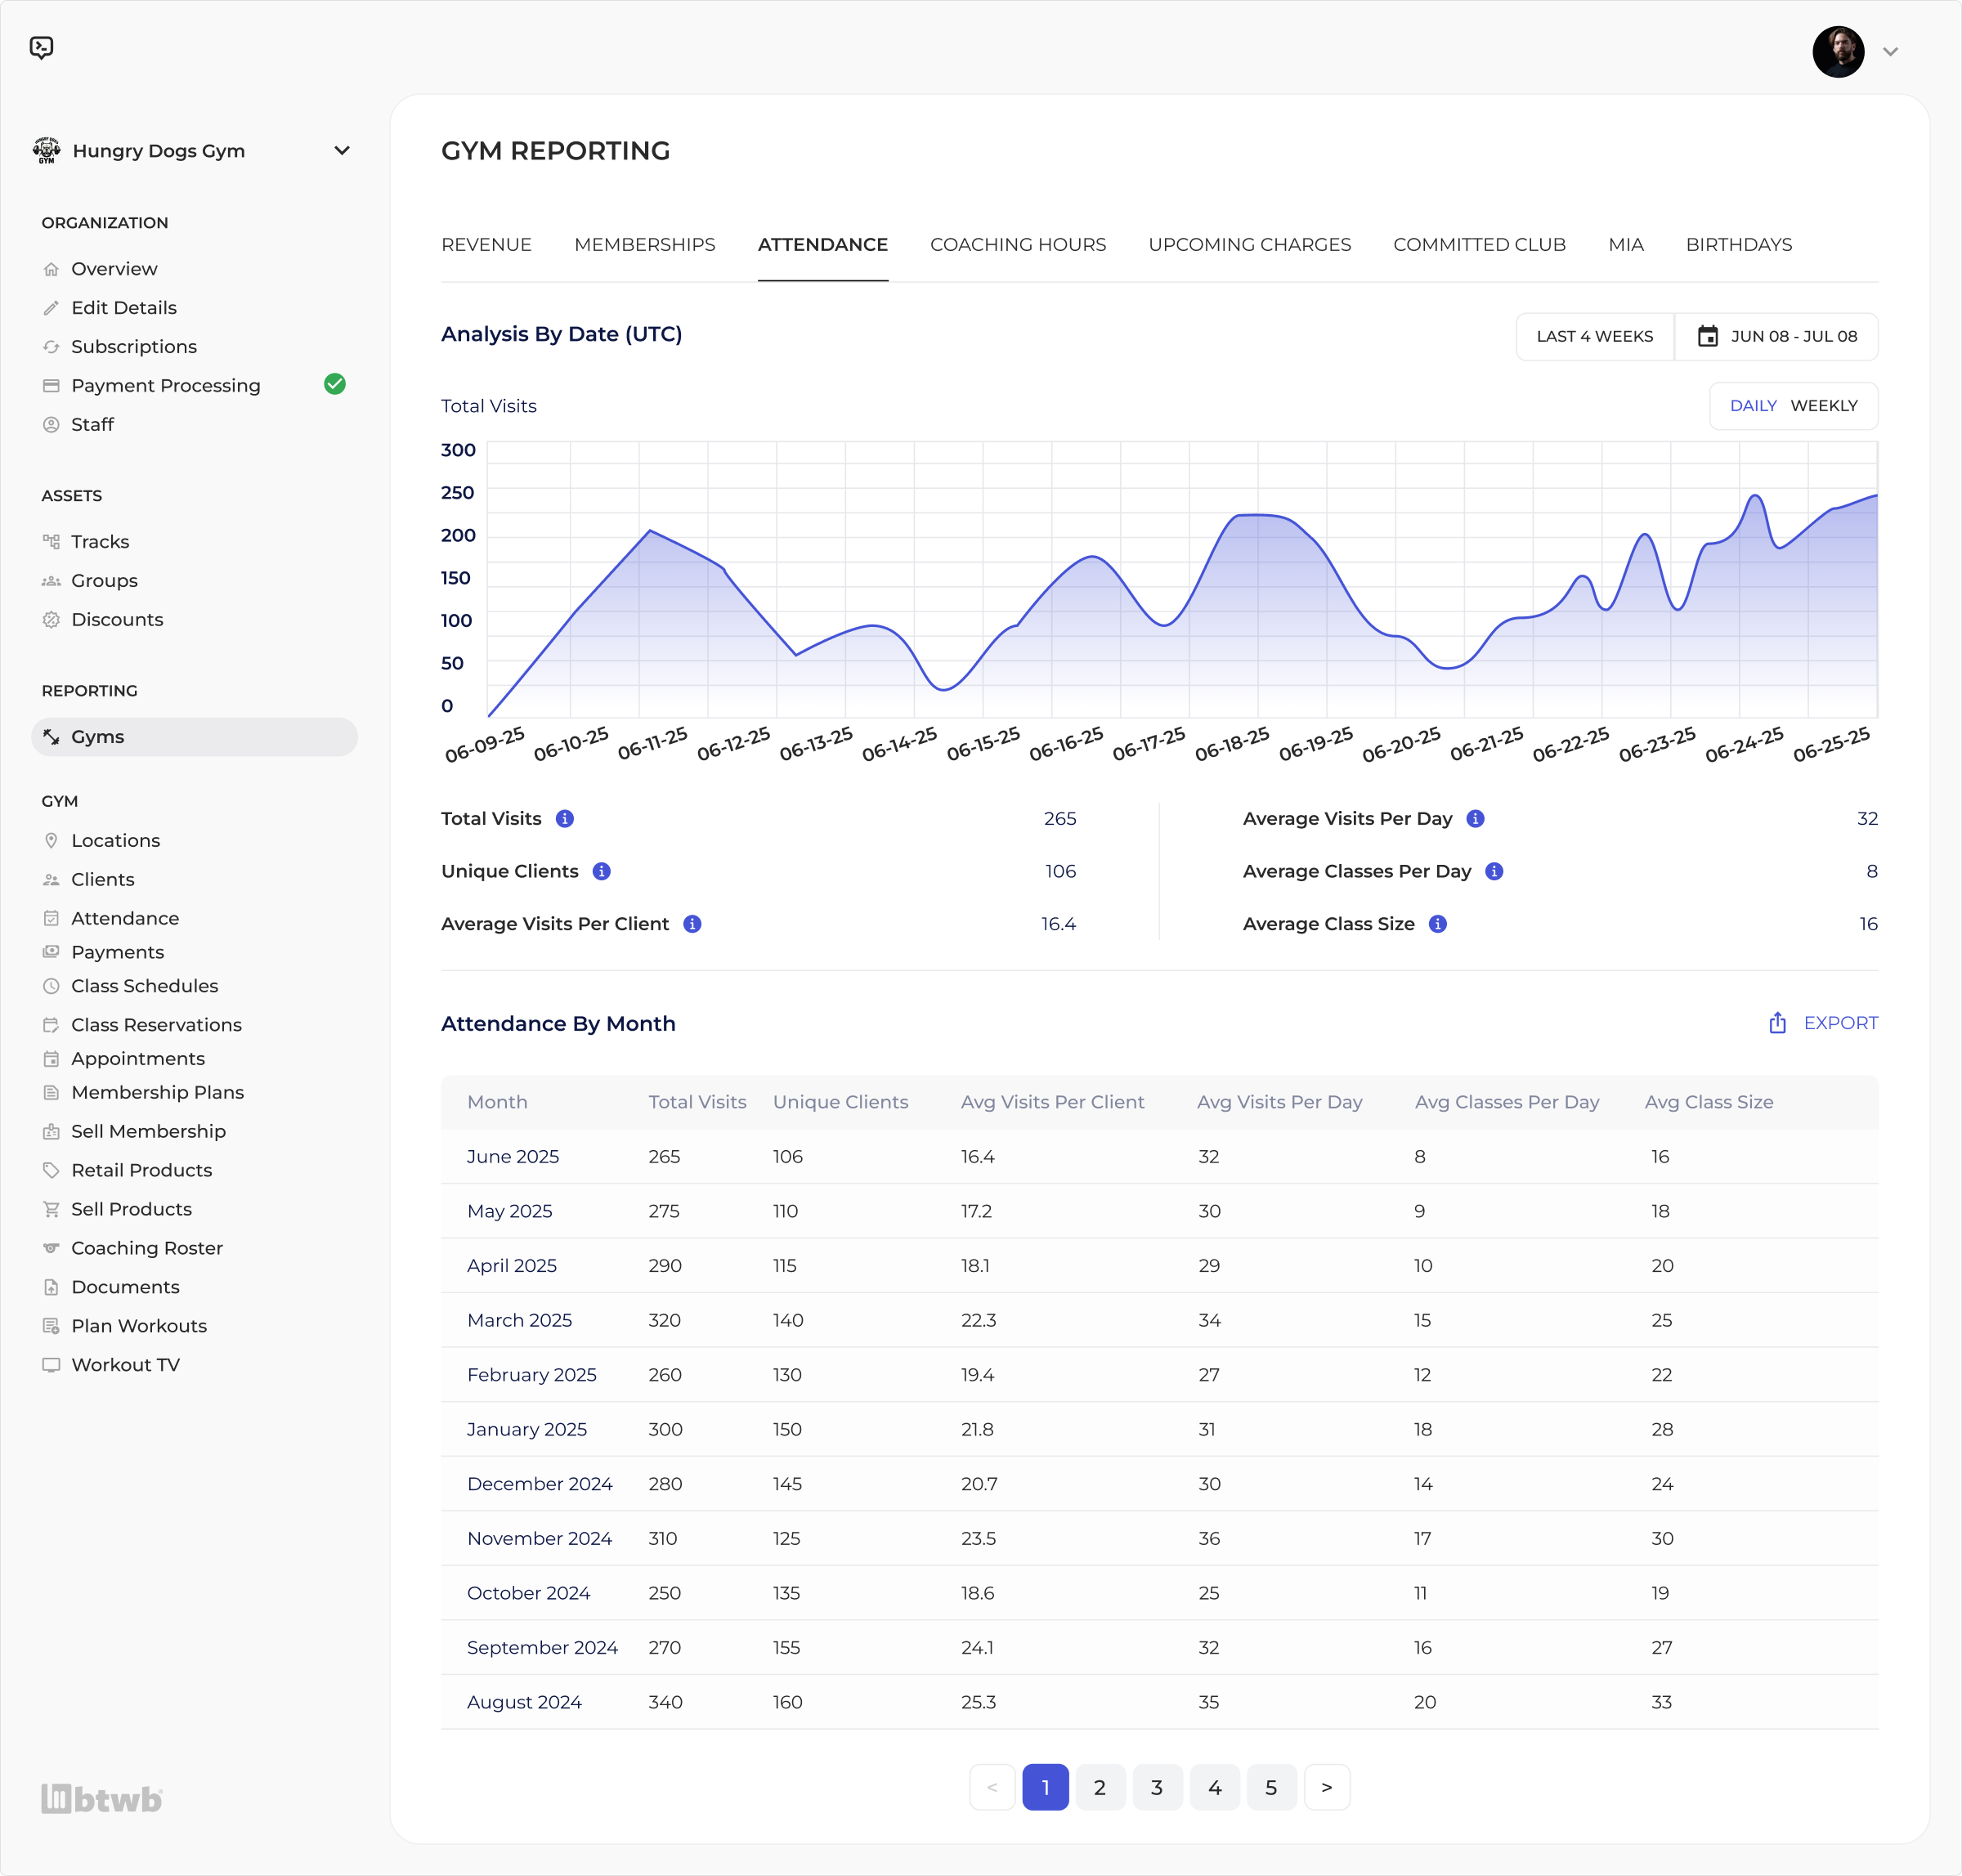Screen dimensions: 1962x1876
Task: Click the Workout TV monitor icon
Action: coord(51,1364)
